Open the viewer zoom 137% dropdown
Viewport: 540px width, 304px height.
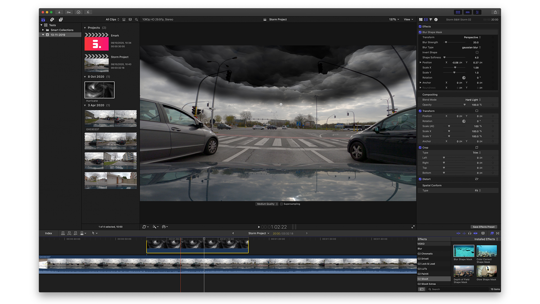pyautogui.click(x=394, y=19)
